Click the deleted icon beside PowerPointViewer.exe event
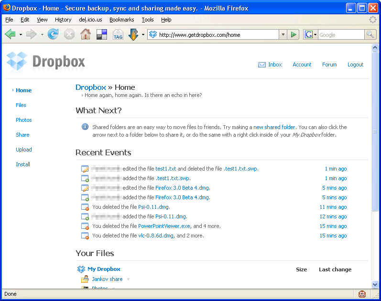Image resolution: width=381 pixels, height=301 pixels. [x=85, y=226]
